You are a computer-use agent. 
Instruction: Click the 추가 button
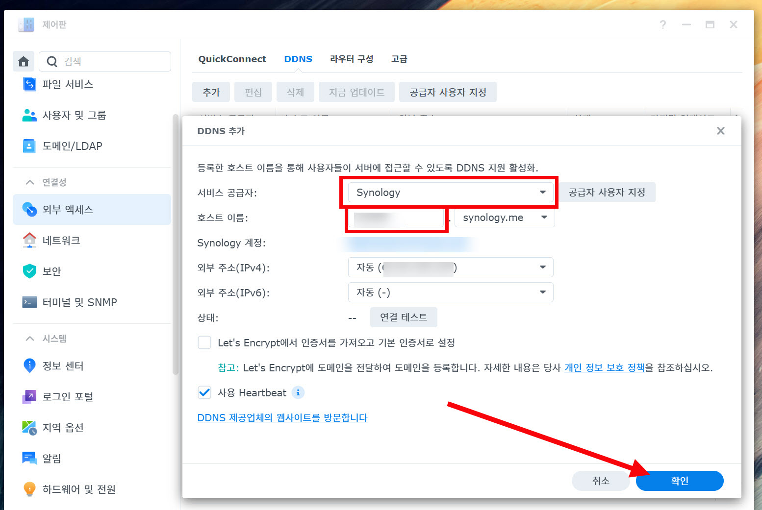click(211, 92)
